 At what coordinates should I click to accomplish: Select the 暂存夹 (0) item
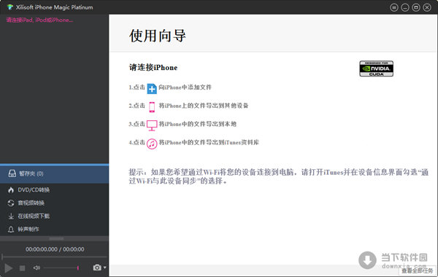coord(55,173)
